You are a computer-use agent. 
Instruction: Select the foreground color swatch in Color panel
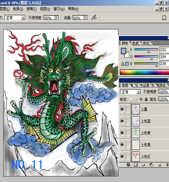tap(124, 51)
